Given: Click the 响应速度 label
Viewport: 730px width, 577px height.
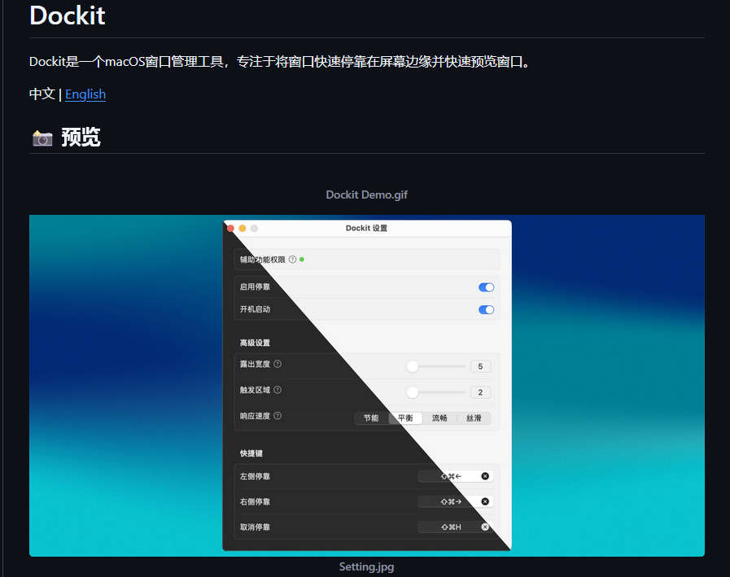Looking at the screenshot, I should click(255, 416).
